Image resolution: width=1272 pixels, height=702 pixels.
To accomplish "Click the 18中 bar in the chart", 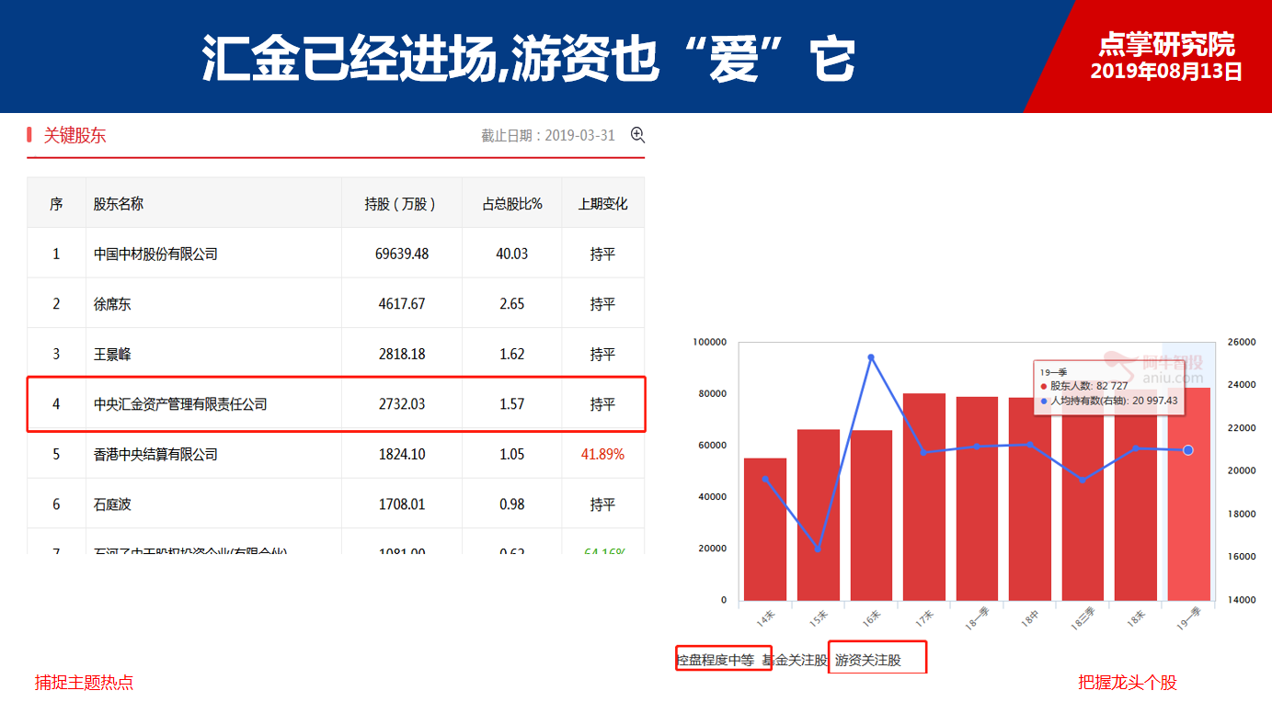I will tap(1030, 499).
